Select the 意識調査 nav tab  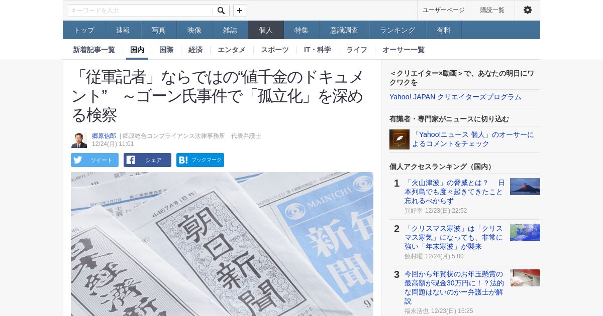[x=344, y=30]
